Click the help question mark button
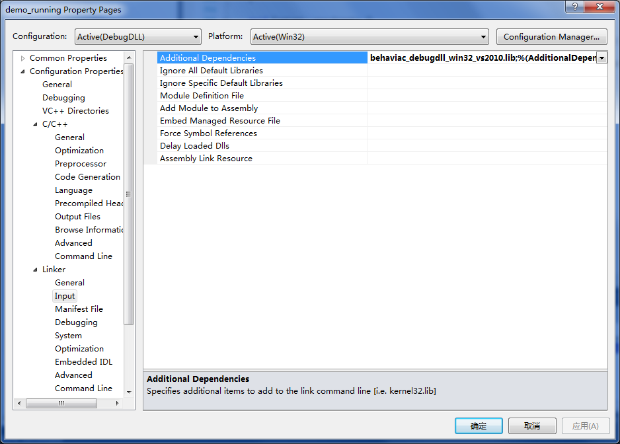This screenshot has width=620, height=444. coord(574,6)
